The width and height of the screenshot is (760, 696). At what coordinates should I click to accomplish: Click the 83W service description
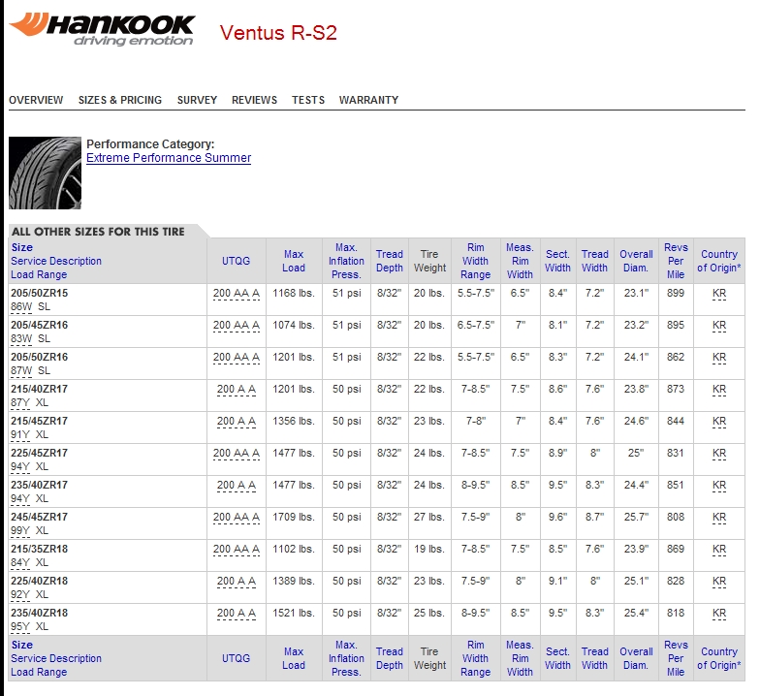click(x=21, y=338)
